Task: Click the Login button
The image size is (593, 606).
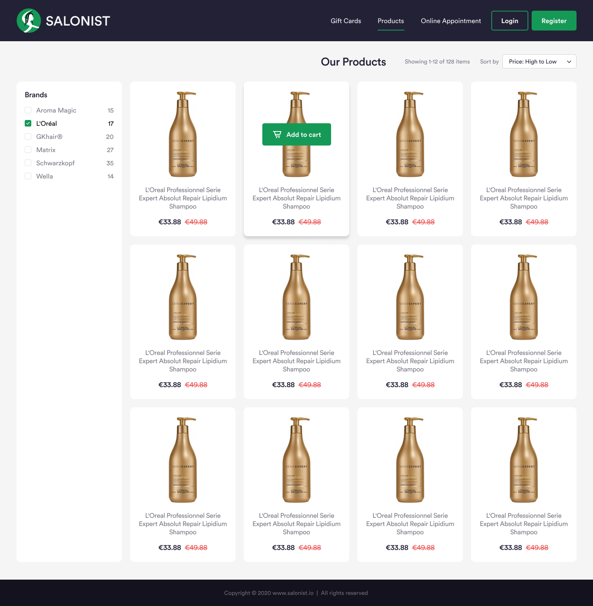Action: coord(510,21)
